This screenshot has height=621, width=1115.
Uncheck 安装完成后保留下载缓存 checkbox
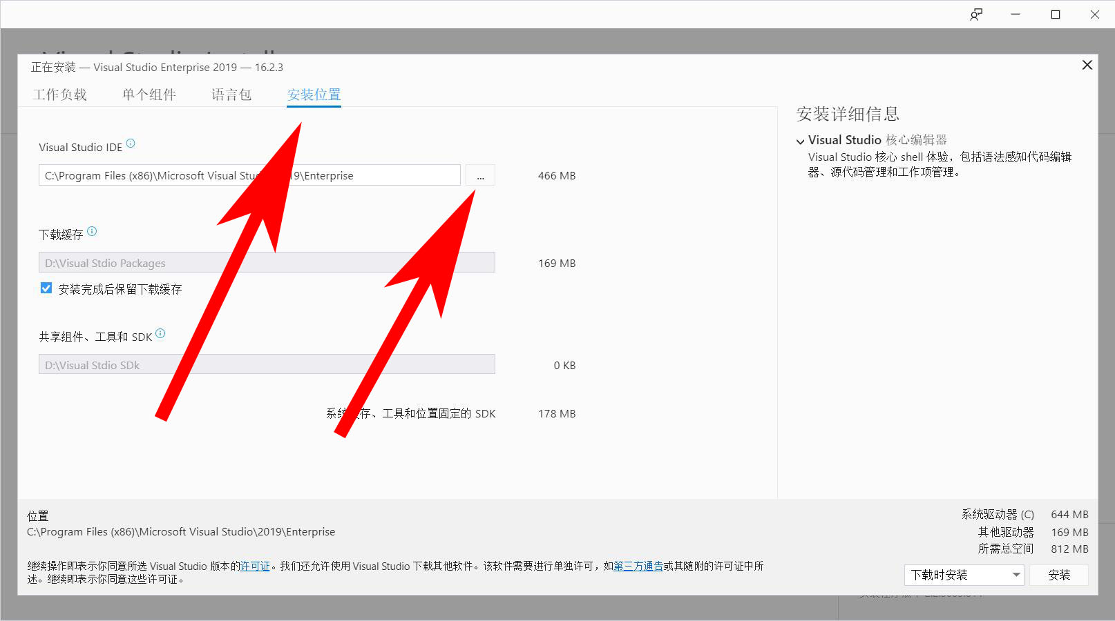tap(46, 288)
